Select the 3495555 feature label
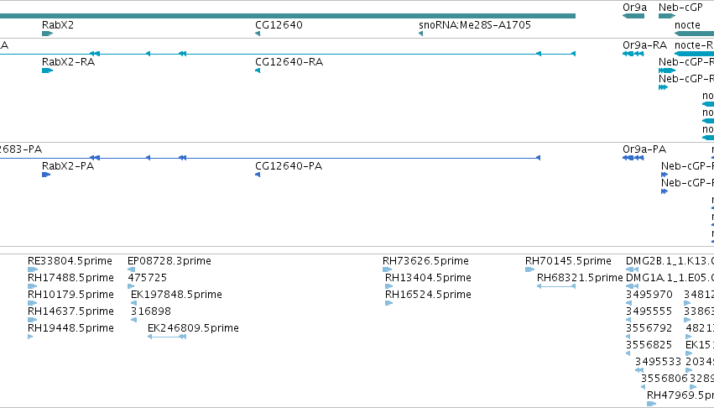The height and width of the screenshot is (408, 714). click(x=649, y=311)
